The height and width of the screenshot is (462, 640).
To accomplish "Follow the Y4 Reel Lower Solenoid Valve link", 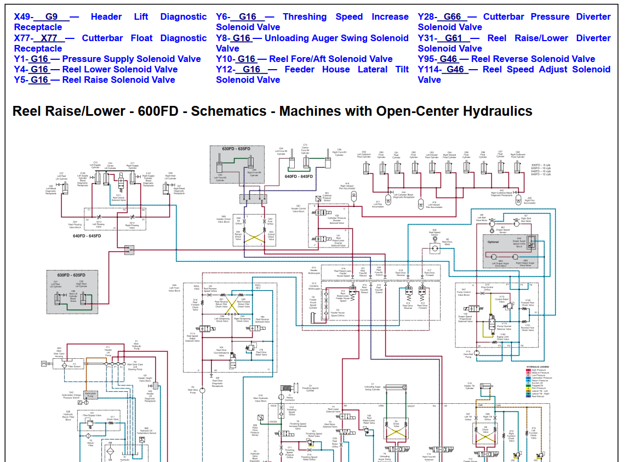I will point(96,70).
